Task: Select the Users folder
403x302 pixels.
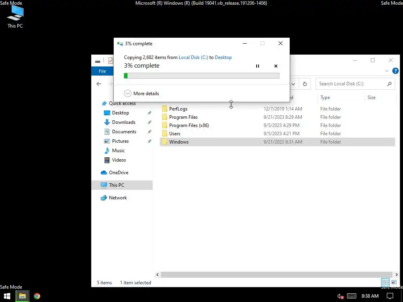Action: click(175, 134)
